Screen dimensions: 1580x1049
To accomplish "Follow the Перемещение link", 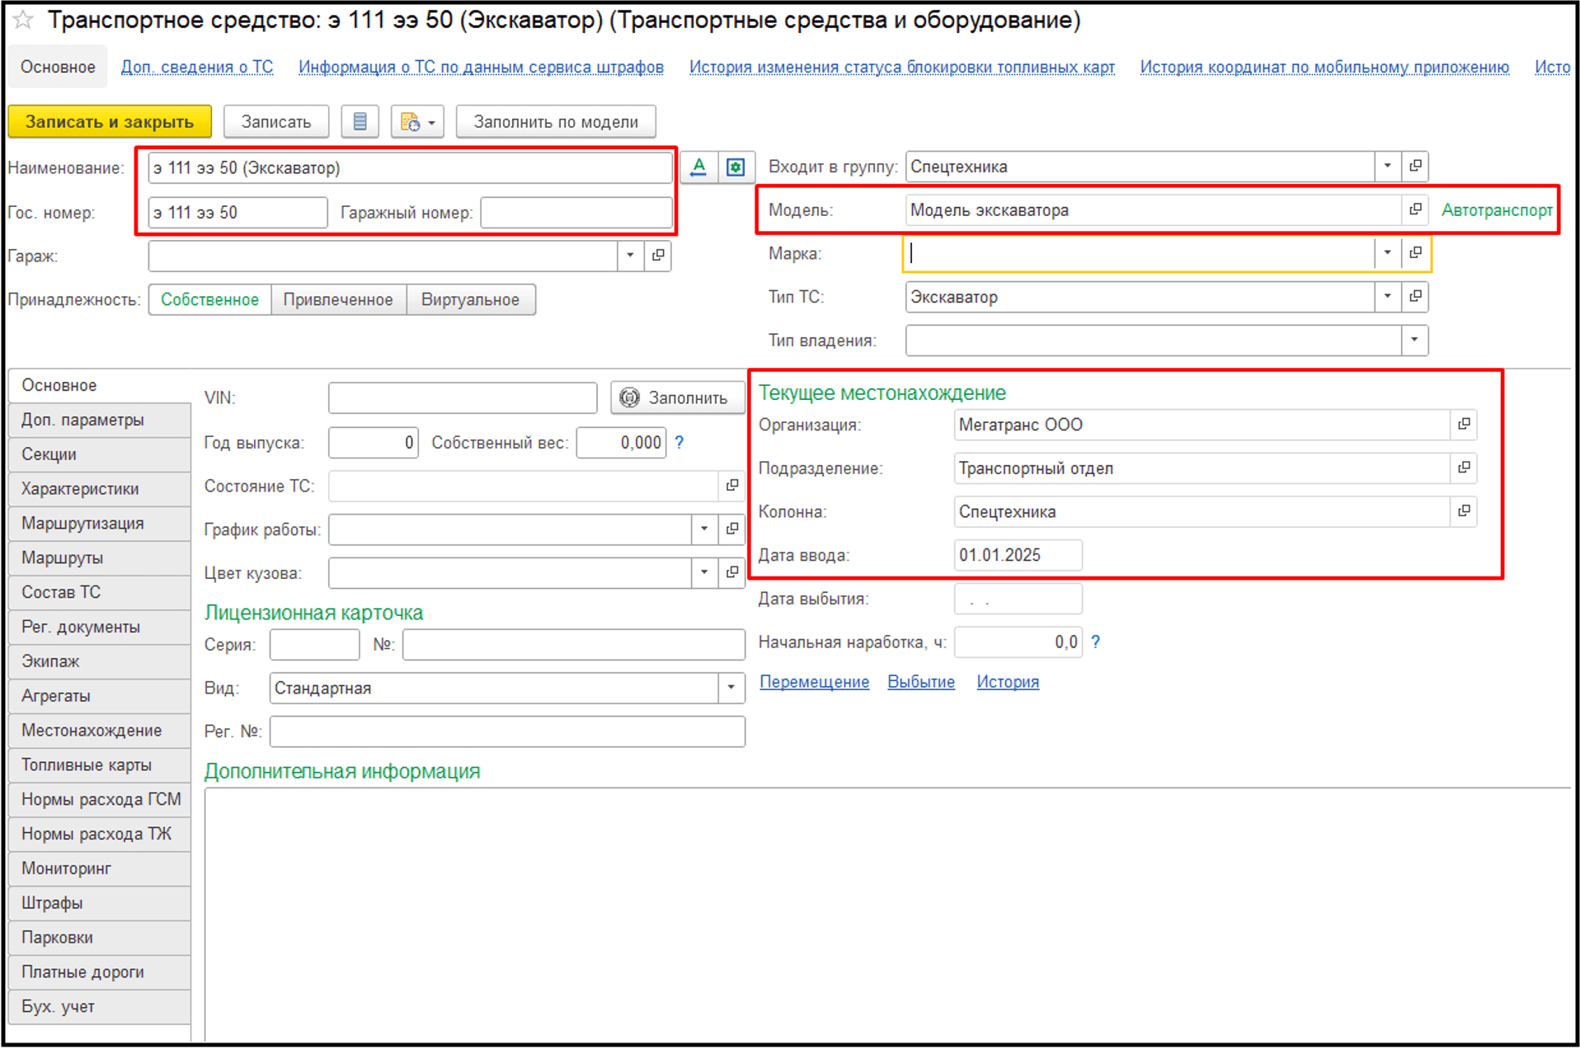I will click(814, 682).
